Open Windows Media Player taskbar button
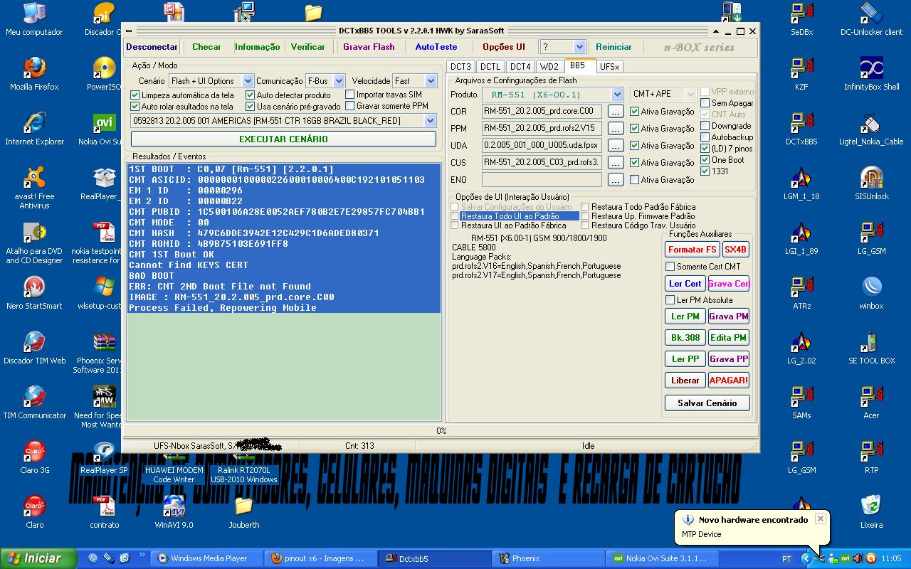This screenshot has width=911, height=569. tap(207, 559)
